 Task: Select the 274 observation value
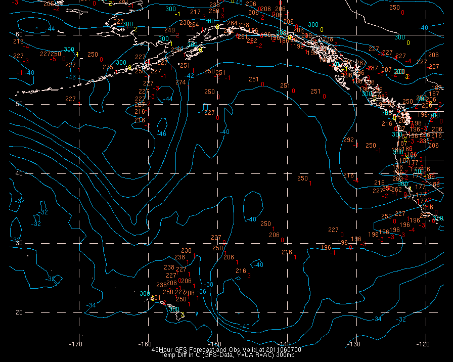coord(180,82)
